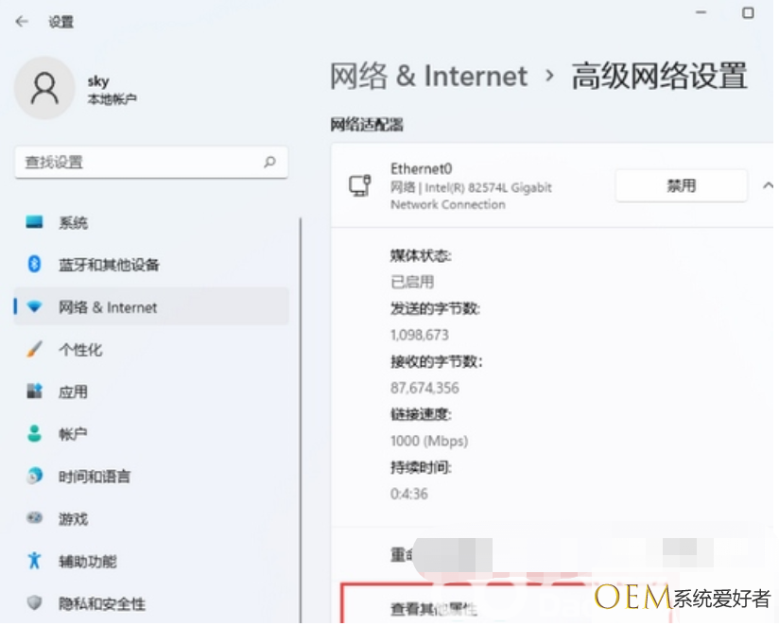This screenshot has height=626, width=779.
Task: Click the 禁用 button for Ethernet0
Action: (x=681, y=186)
